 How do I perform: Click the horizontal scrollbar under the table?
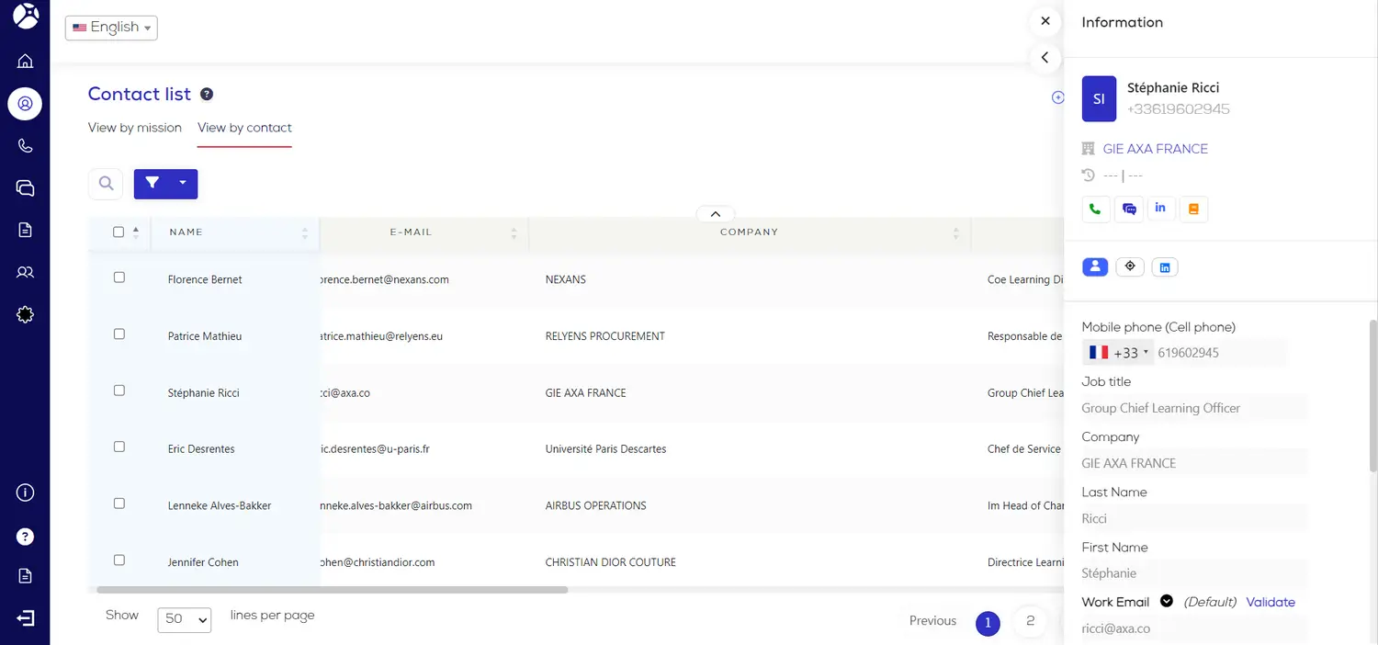click(331, 590)
